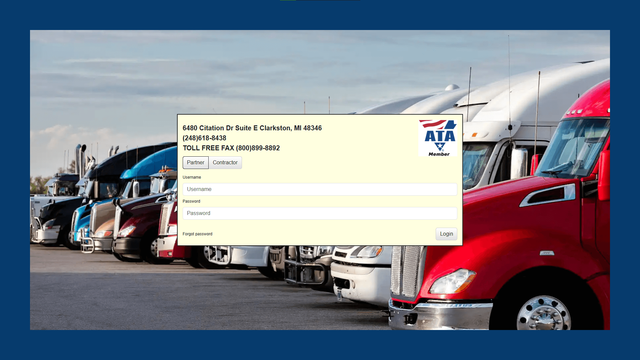
Task: Focus the Username input field
Action: point(320,189)
